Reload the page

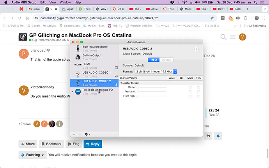point(20,18)
